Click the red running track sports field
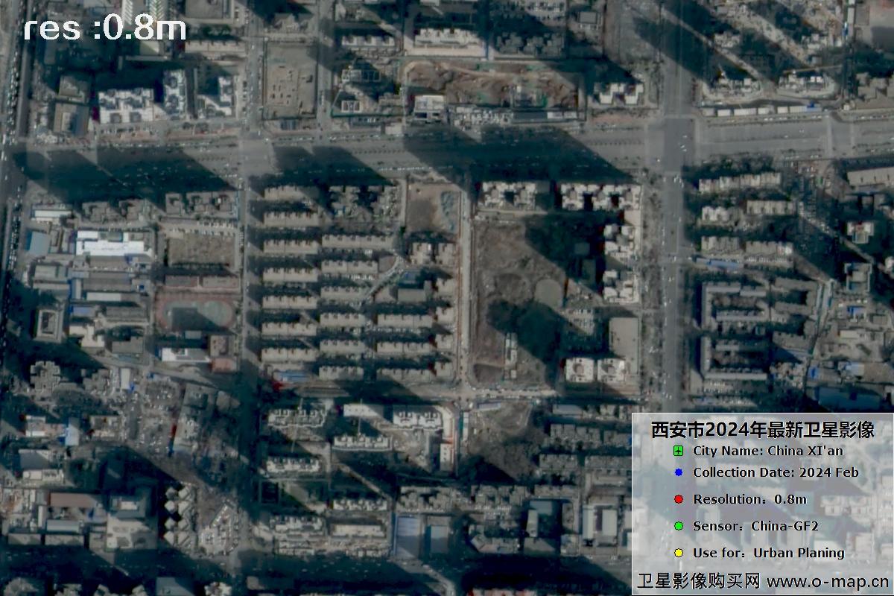The image size is (894, 596). click(196, 310)
